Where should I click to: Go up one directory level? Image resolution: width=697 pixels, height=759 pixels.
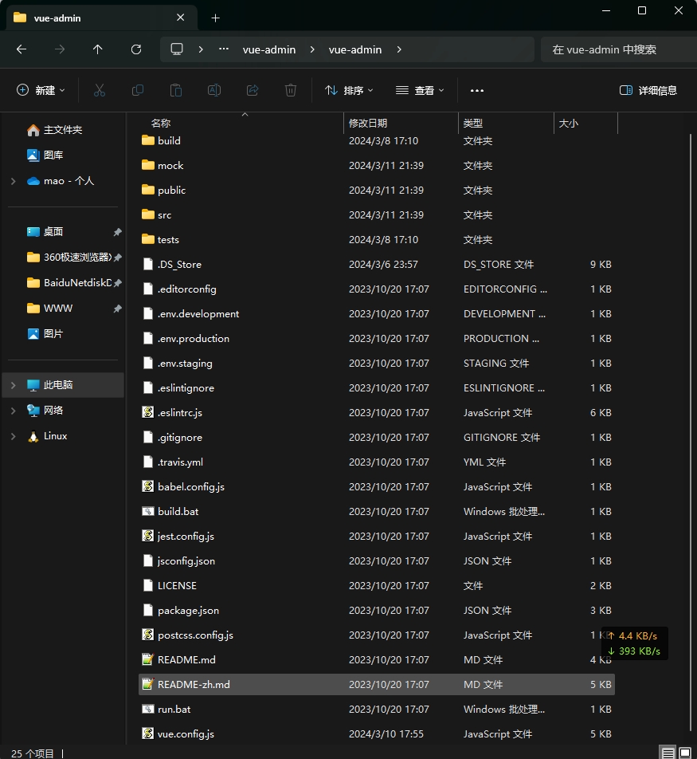[98, 49]
